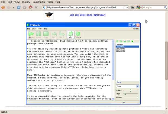The height and width of the screenshot is (114, 168).
Task: Click the Skip S. sentence button
Action: 54,35
